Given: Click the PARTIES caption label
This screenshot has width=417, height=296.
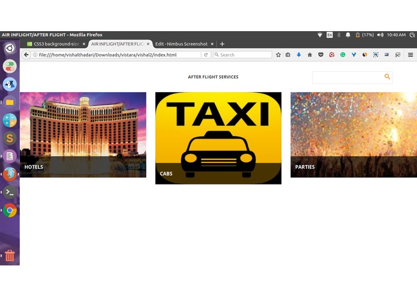Looking at the screenshot, I should [305, 167].
